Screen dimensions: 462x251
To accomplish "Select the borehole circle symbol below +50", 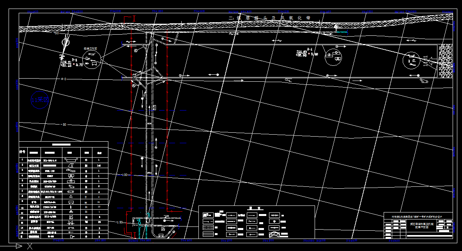I will (x=65, y=42).
